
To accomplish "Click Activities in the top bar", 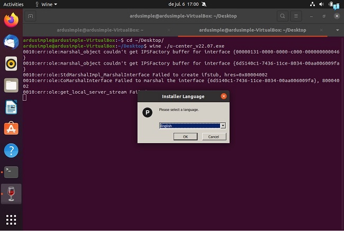I will pyautogui.click(x=13, y=4).
